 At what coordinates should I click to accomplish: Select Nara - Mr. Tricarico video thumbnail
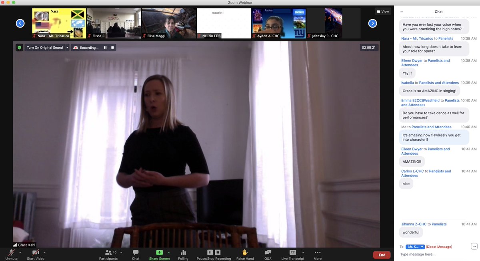[x=59, y=24]
